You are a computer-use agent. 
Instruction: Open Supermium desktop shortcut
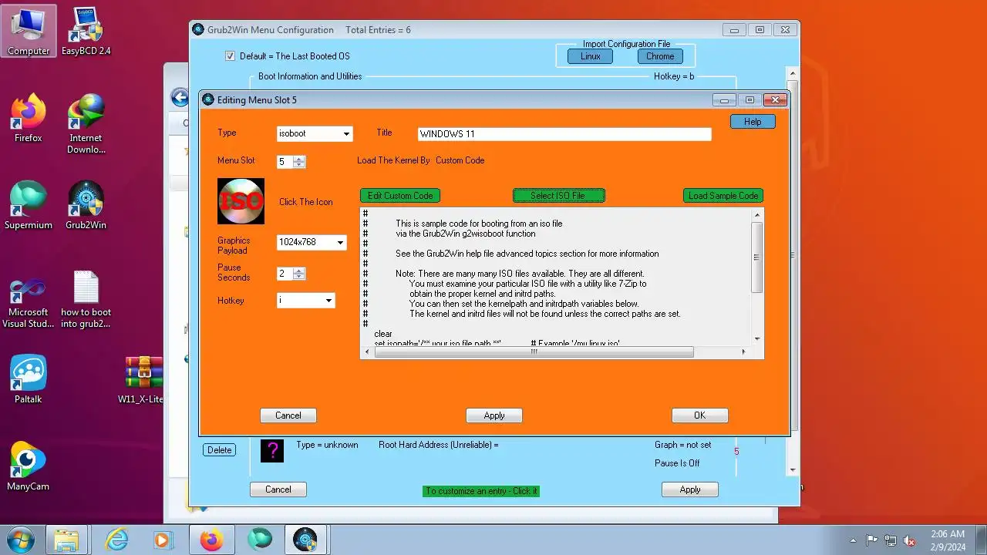point(29,206)
